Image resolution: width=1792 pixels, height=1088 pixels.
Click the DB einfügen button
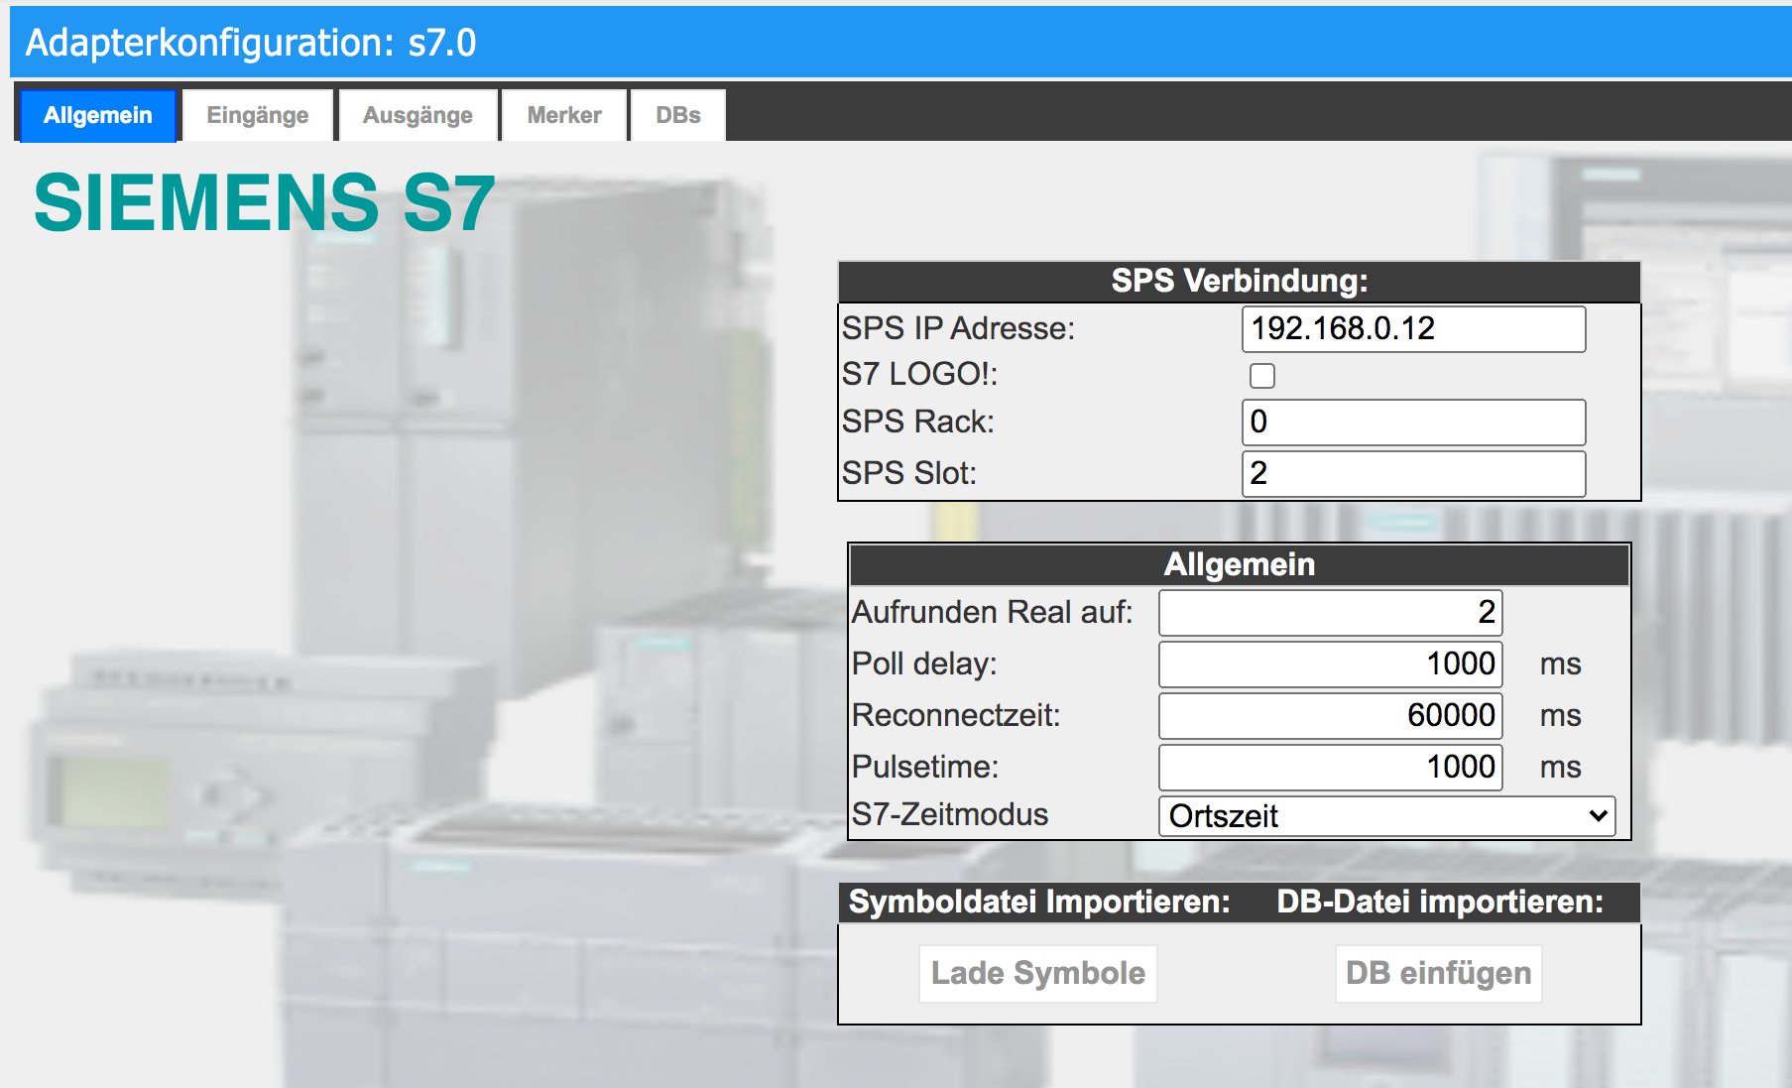point(1439,973)
